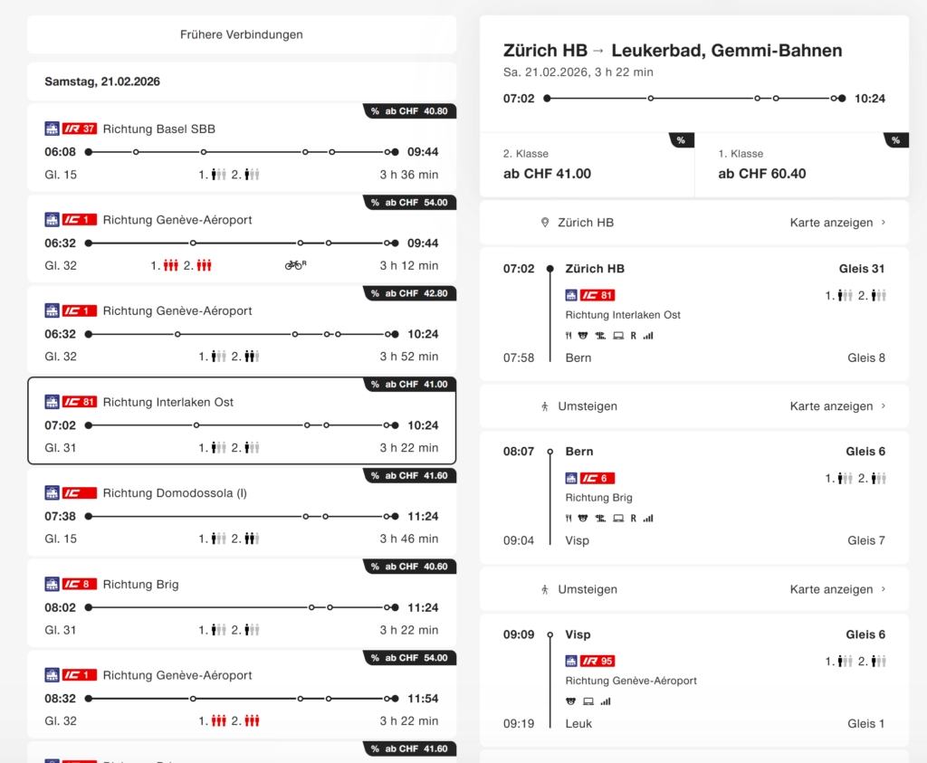The width and height of the screenshot is (927, 763).
Task: Click the map pin icon beside Zürich HB
Action: [544, 223]
